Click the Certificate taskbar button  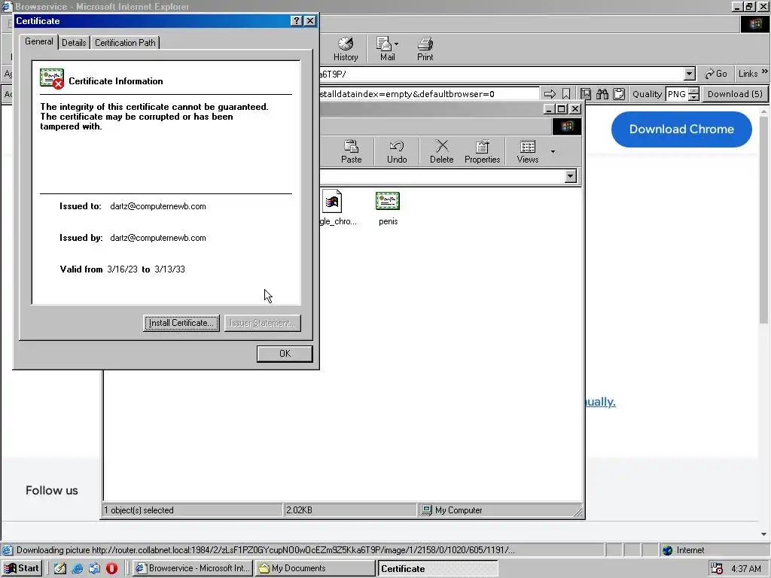(x=437, y=568)
